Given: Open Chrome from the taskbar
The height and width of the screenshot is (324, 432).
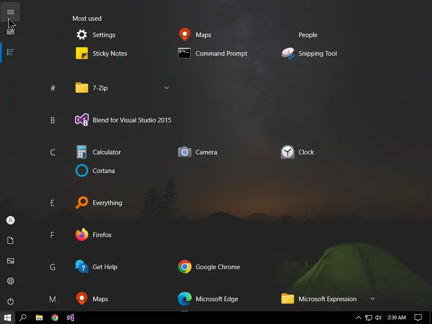Looking at the screenshot, I should point(55,318).
